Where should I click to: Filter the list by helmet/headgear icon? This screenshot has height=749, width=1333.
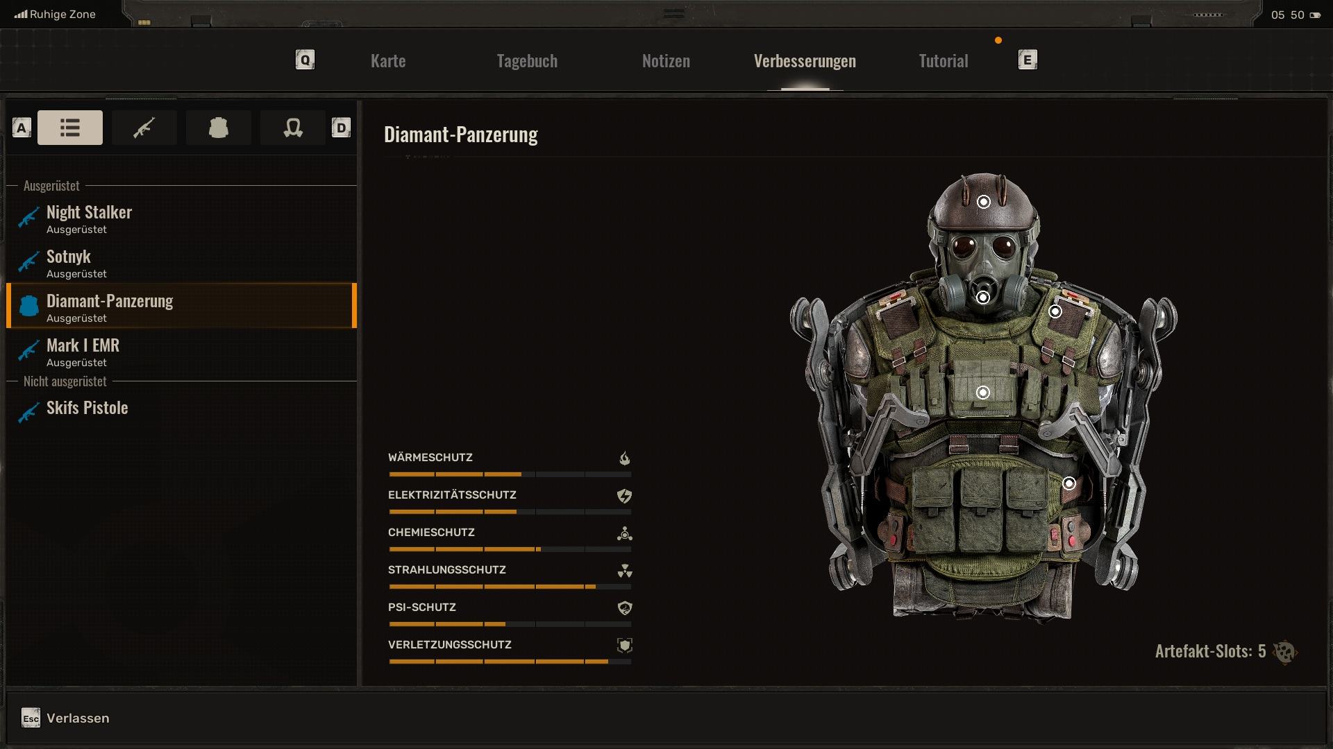pos(293,128)
